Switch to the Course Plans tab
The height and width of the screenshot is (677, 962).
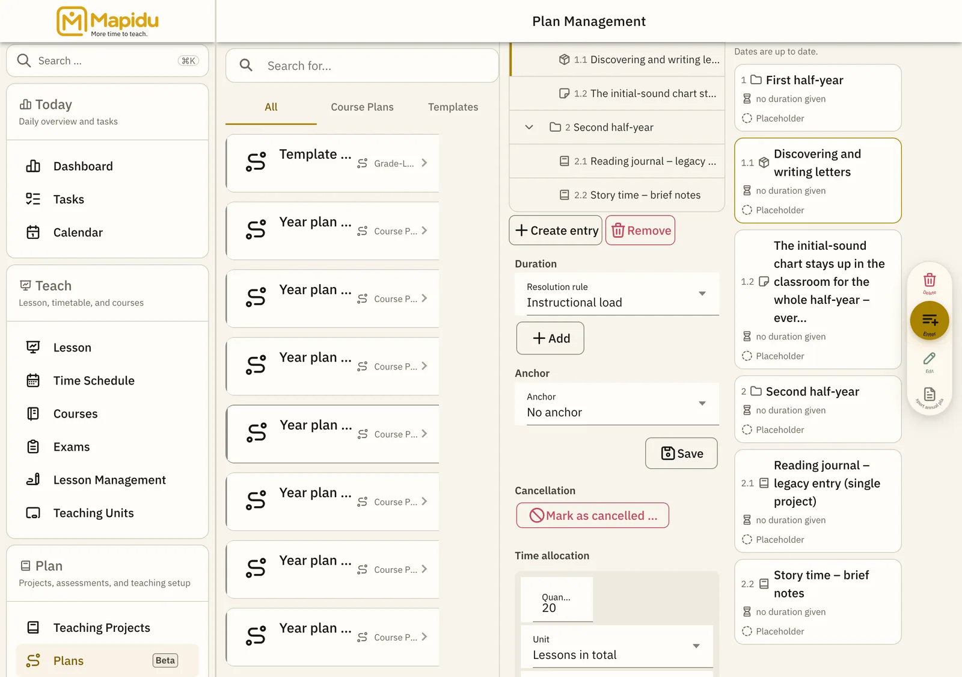(362, 107)
